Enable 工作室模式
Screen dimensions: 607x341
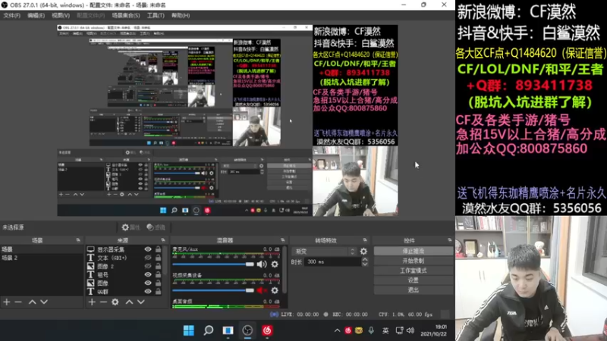pyautogui.click(x=414, y=271)
